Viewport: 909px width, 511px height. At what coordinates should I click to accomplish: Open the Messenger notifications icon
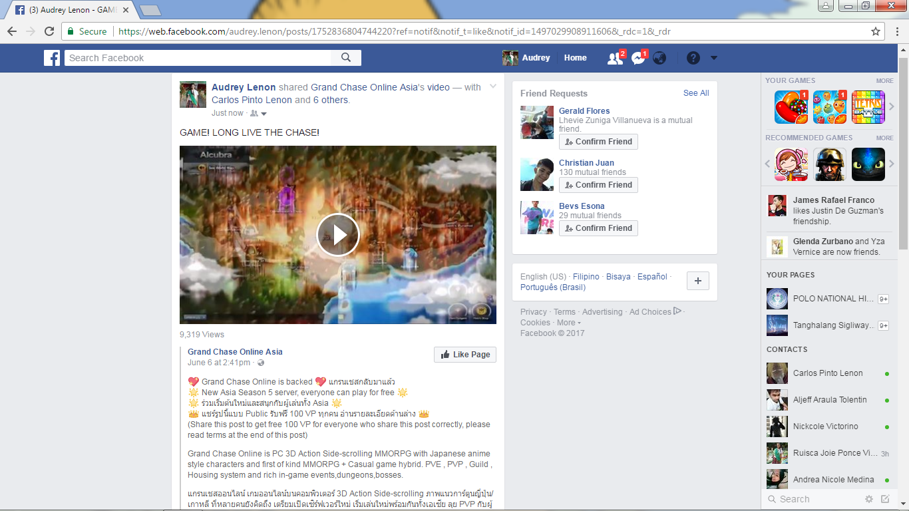click(638, 59)
